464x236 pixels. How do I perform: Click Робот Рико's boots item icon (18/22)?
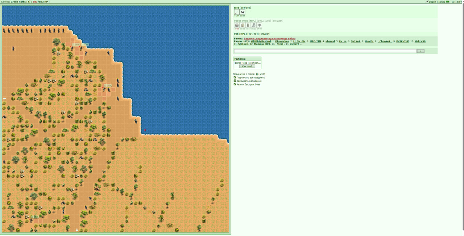[x=254, y=25]
